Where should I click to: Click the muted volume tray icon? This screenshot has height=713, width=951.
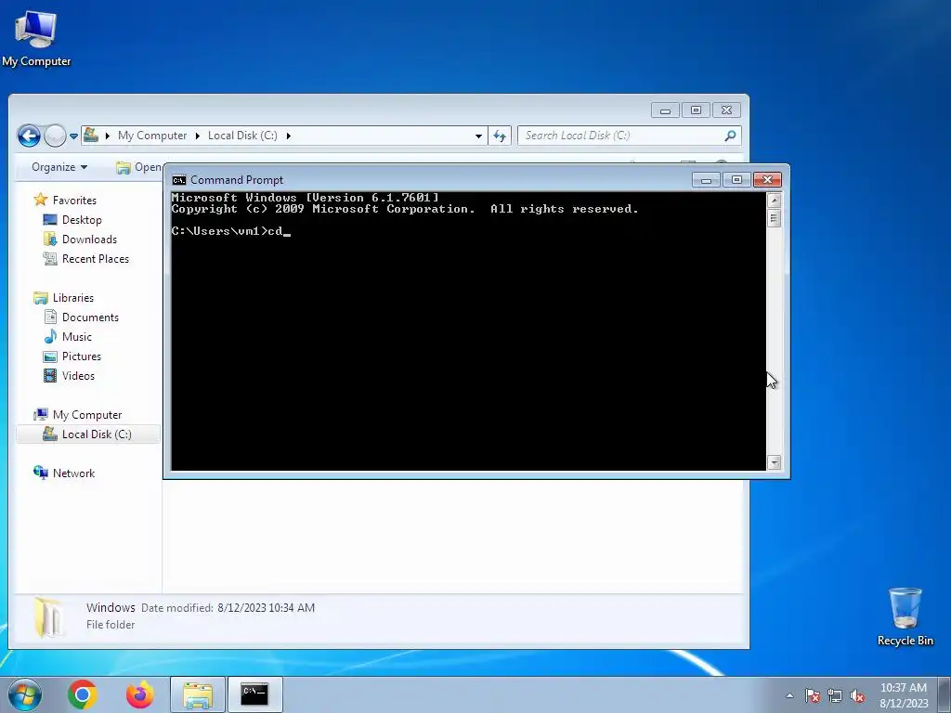pyautogui.click(x=857, y=695)
